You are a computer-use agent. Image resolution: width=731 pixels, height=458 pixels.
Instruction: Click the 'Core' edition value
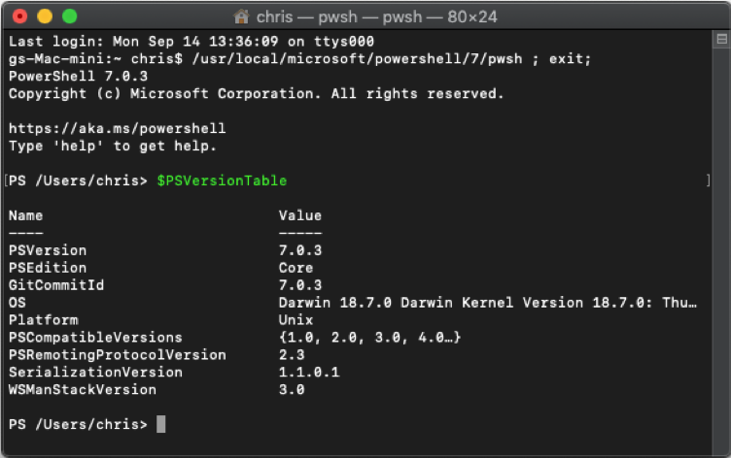(296, 268)
